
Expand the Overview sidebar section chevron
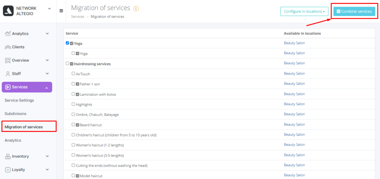pos(47,60)
